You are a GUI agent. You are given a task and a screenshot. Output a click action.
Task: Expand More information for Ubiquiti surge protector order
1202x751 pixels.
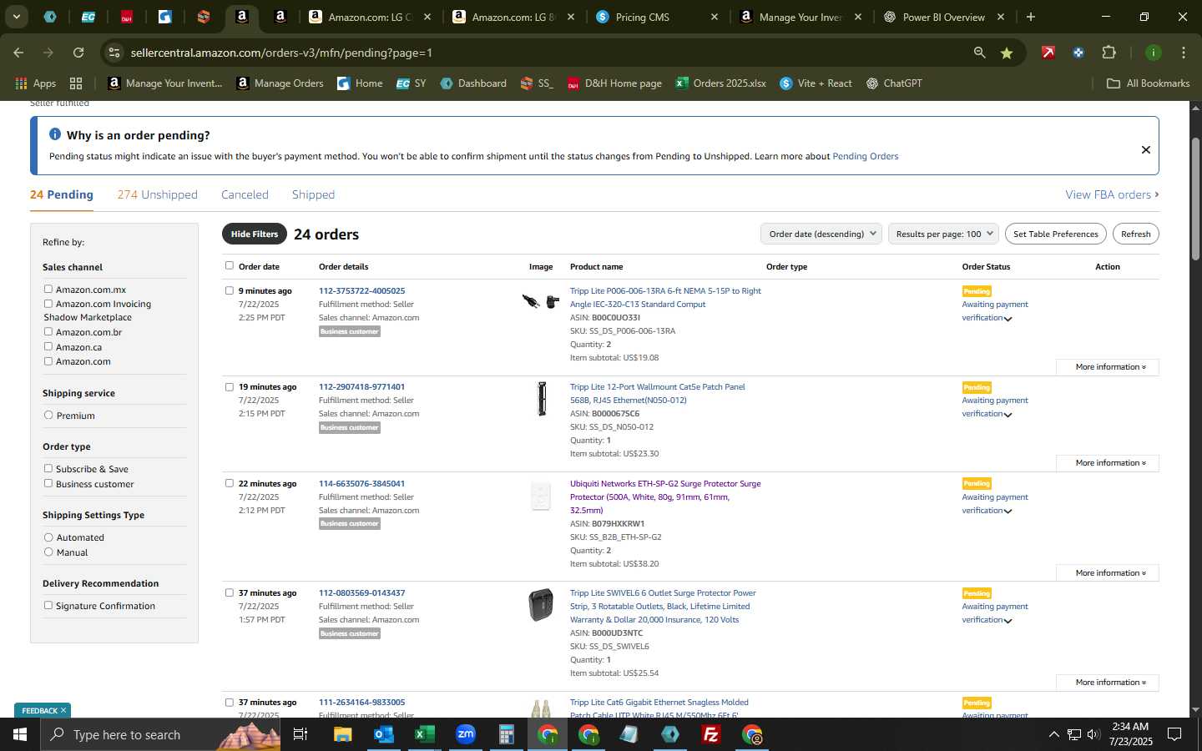[1108, 573]
